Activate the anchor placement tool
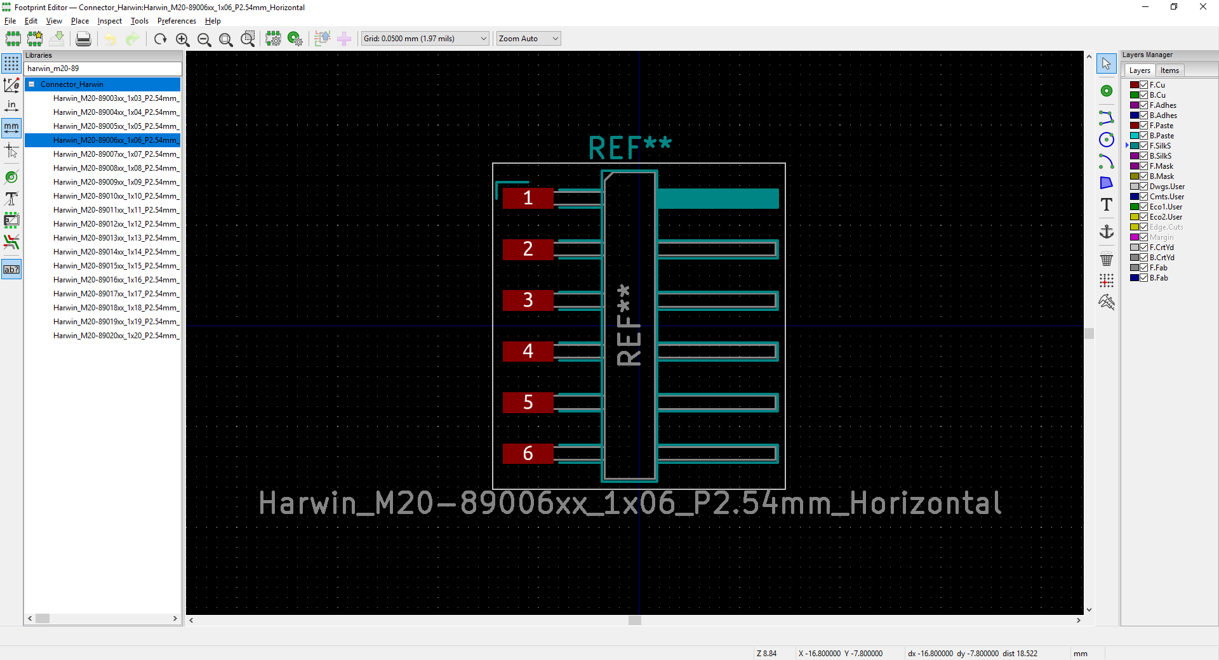 [1107, 232]
